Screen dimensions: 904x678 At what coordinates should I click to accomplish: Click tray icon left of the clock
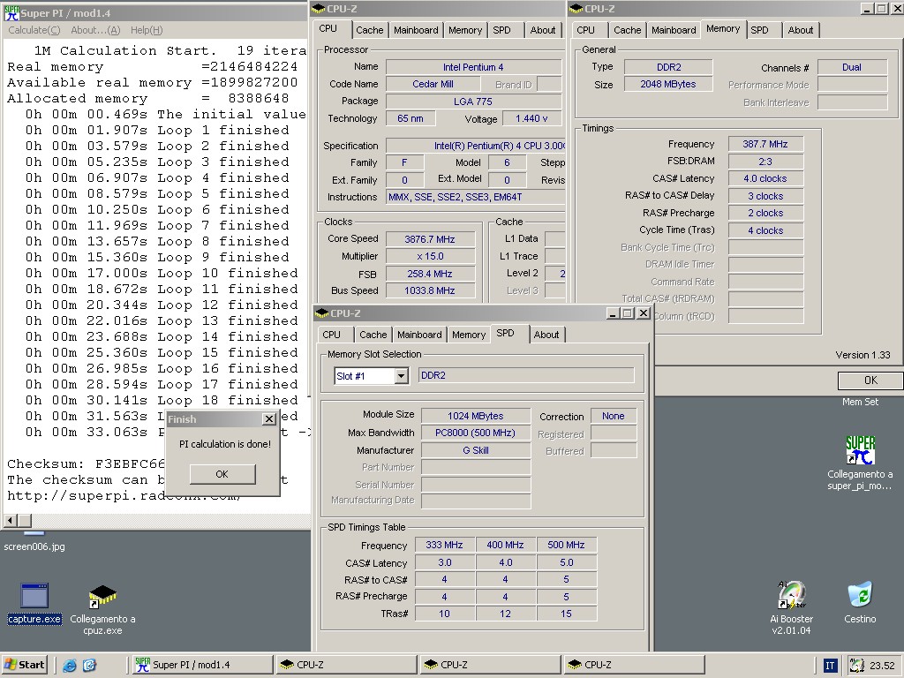(x=856, y=666)
